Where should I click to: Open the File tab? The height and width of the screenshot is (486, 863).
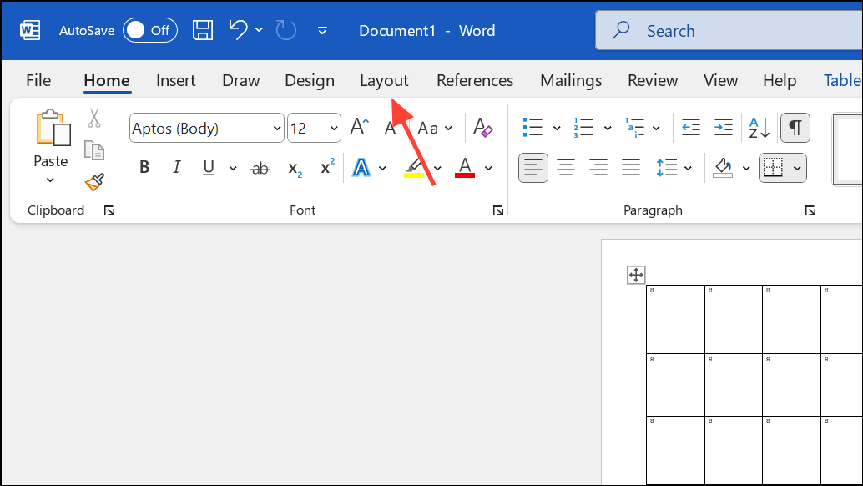tap(38, 80)
